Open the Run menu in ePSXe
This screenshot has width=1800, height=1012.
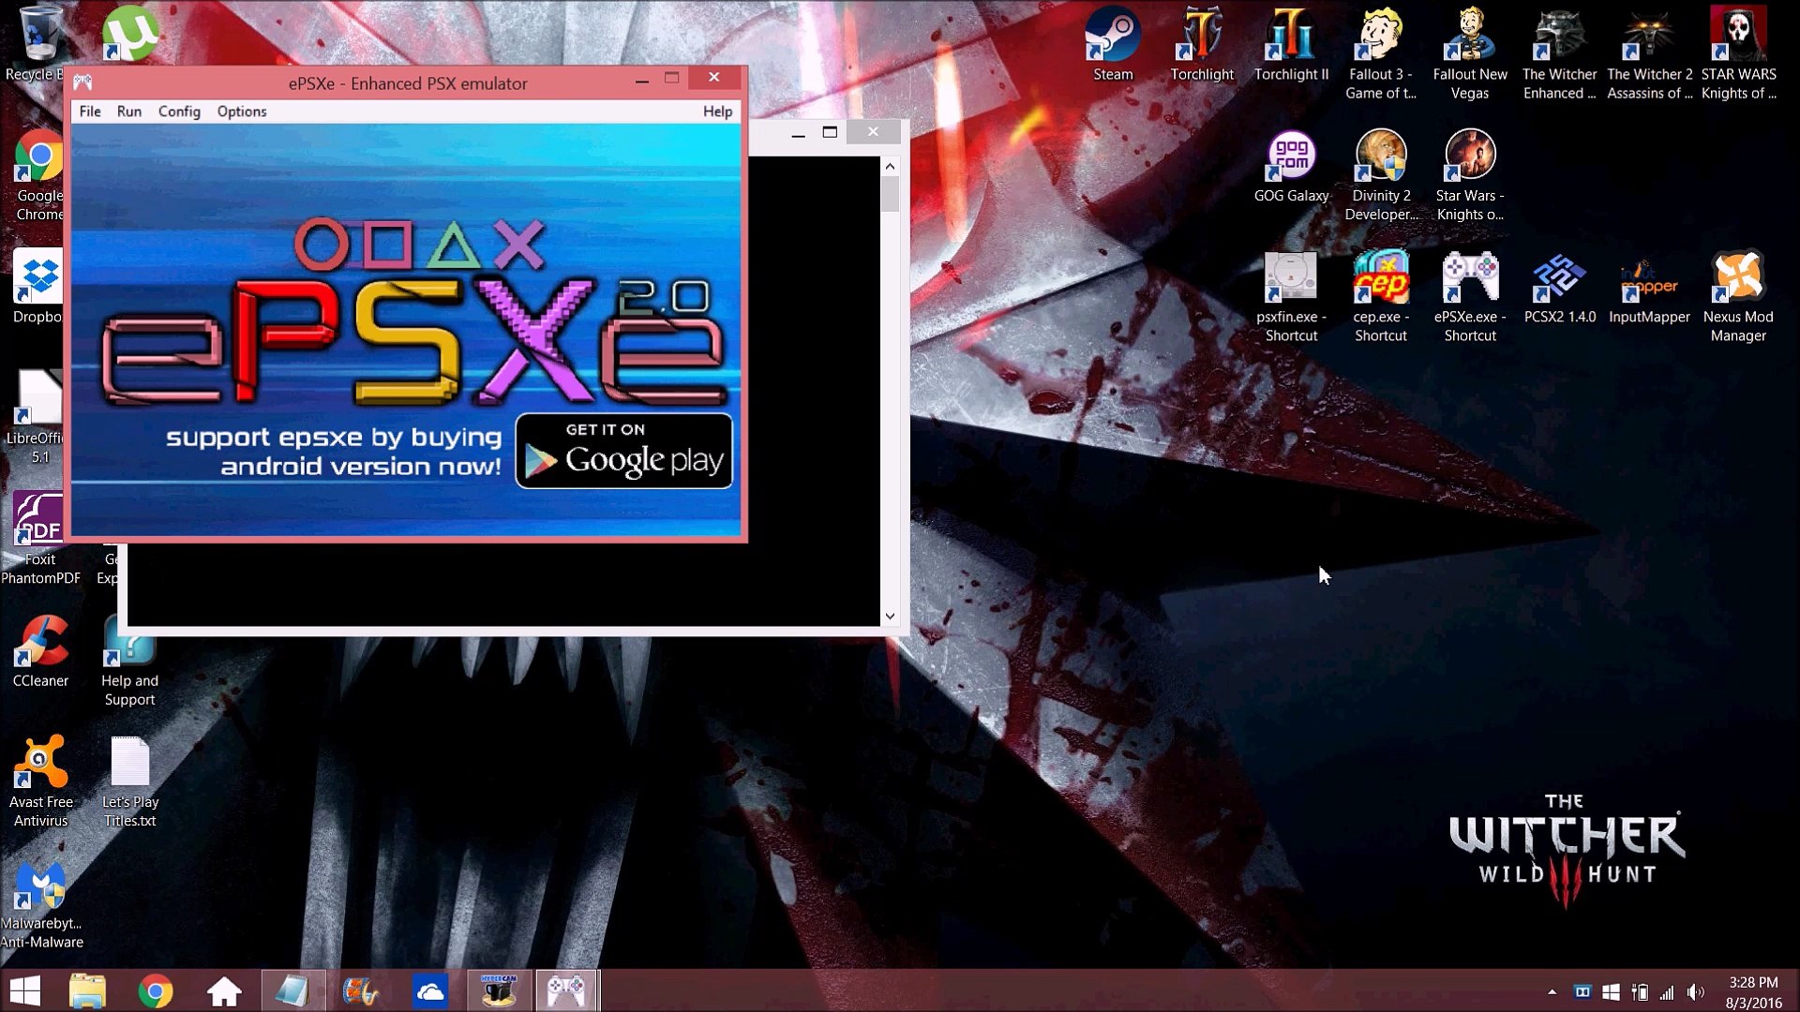pyautogui.click(x=129, y=112)
